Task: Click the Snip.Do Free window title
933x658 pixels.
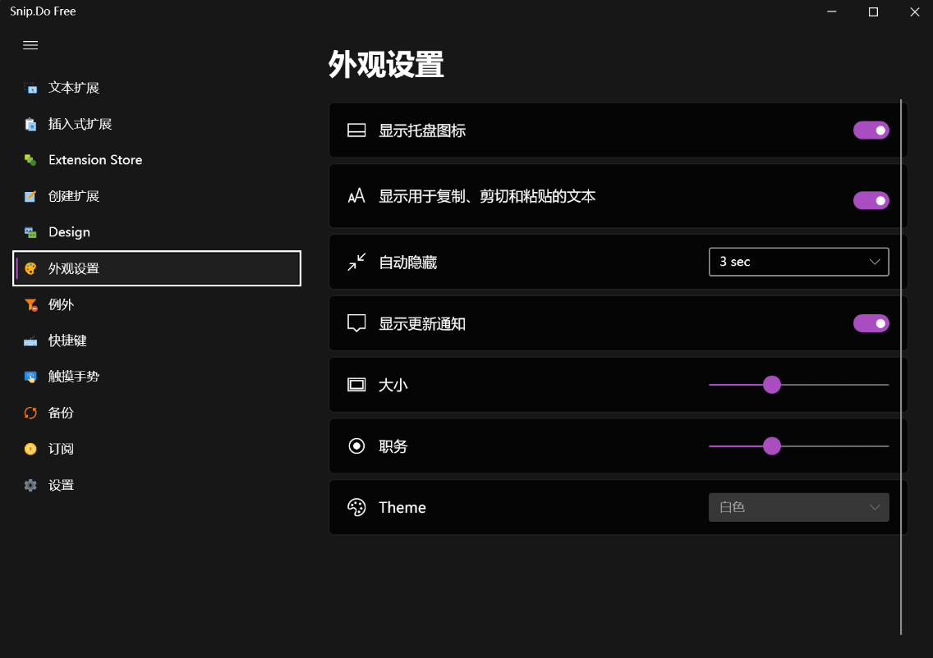Action: point(43,11)
